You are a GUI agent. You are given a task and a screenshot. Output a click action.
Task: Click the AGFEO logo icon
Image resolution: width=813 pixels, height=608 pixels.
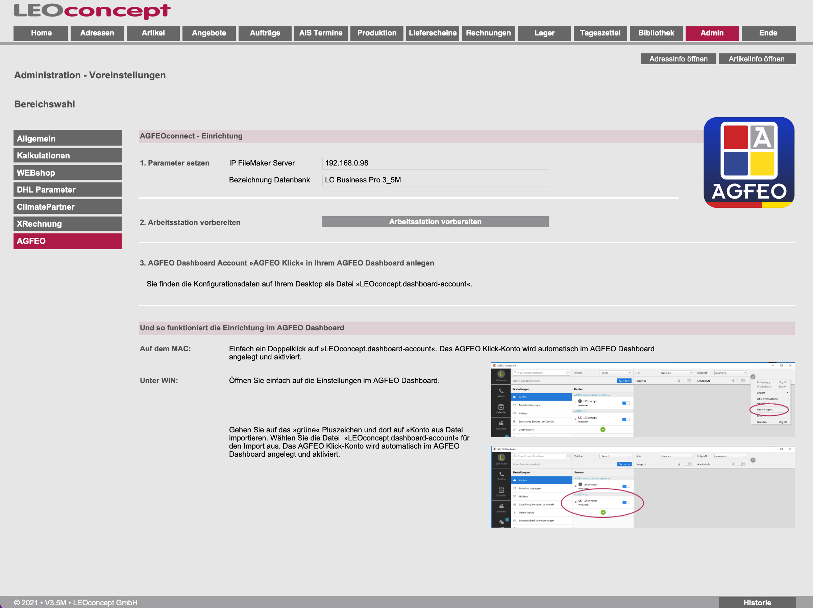click(x=749, y=162)
